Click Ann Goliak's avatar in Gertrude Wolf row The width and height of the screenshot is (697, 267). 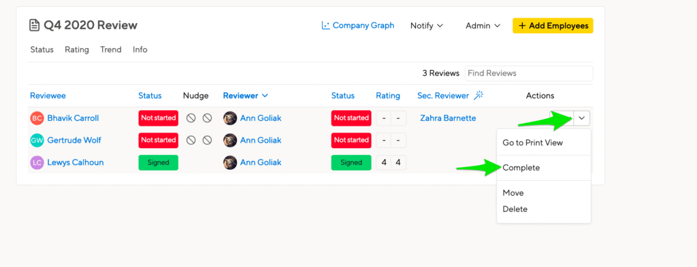pyautogui.click(x=230, y=140)
